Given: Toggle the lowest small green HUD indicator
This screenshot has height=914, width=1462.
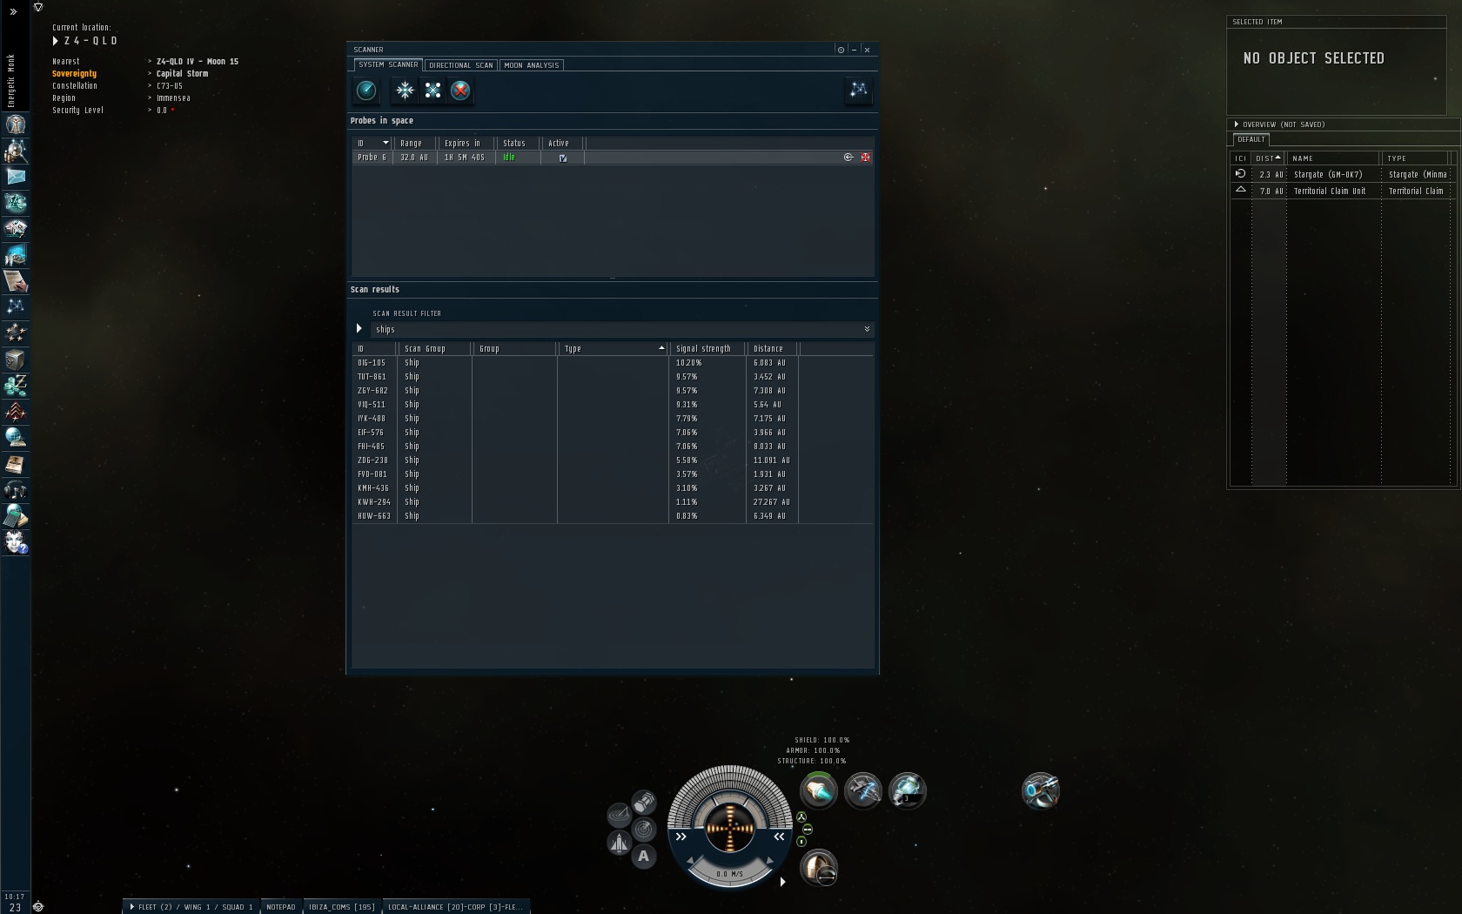Looking at the screenshot, I should pos(801,842).
